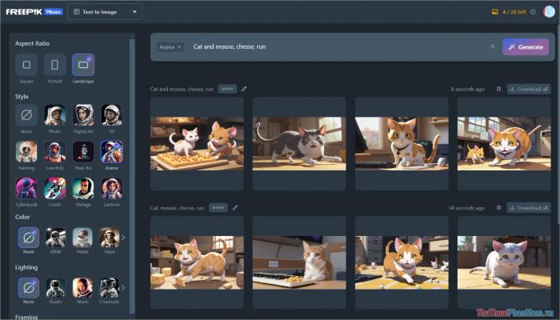
Task: Clear the prompt with the X icon
Action: [x=493, y=46]
